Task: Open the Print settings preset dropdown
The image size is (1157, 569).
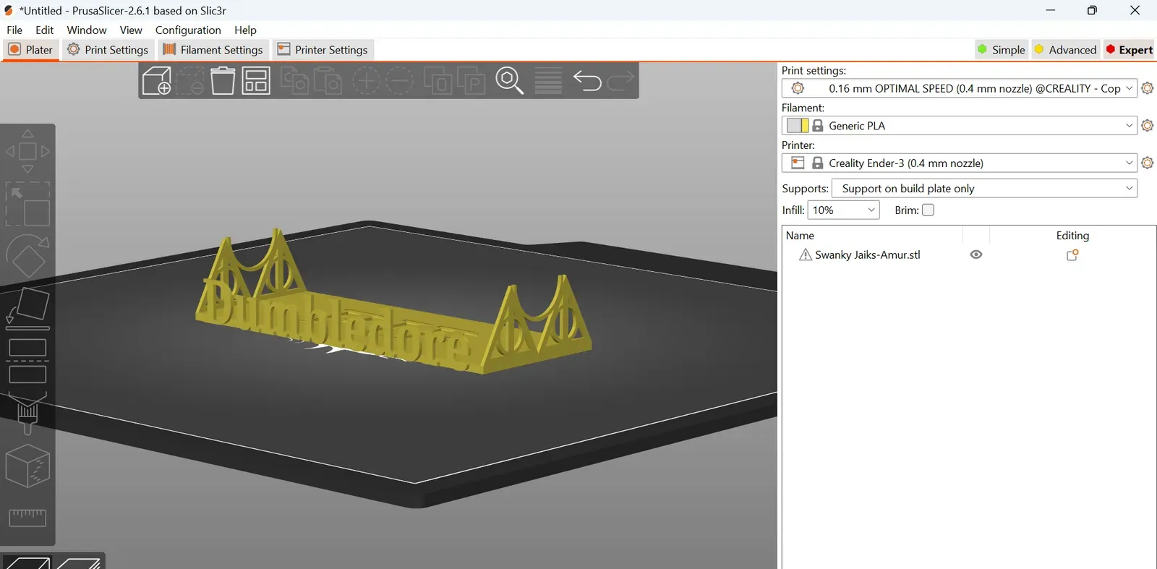Action: pos(960,88)
